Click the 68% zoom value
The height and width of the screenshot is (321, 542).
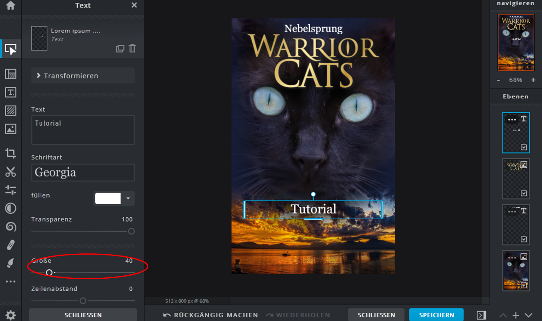[516, 80]
